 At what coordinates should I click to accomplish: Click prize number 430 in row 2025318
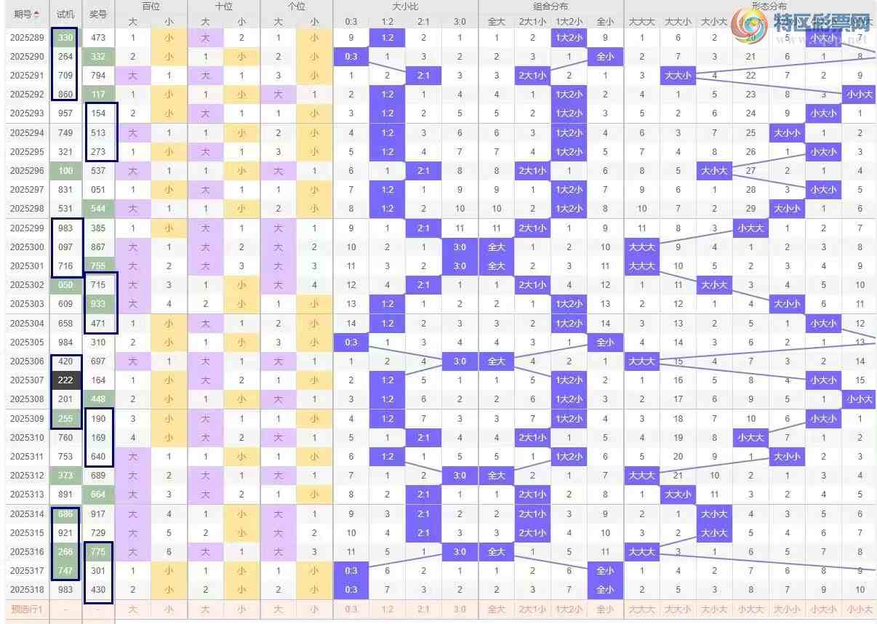(98, 590)
